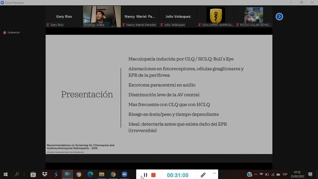This screenshot has width=318, height=179.
Task: Stop the recording with red square
Action: [154, 175]
